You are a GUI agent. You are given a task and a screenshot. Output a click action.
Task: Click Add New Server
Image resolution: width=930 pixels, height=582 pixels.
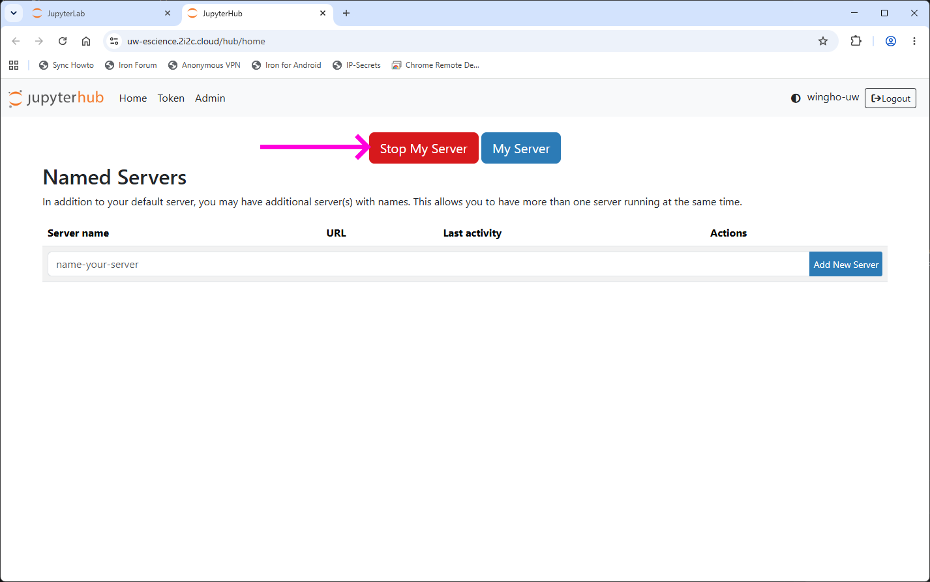click(x=846, y=264)
